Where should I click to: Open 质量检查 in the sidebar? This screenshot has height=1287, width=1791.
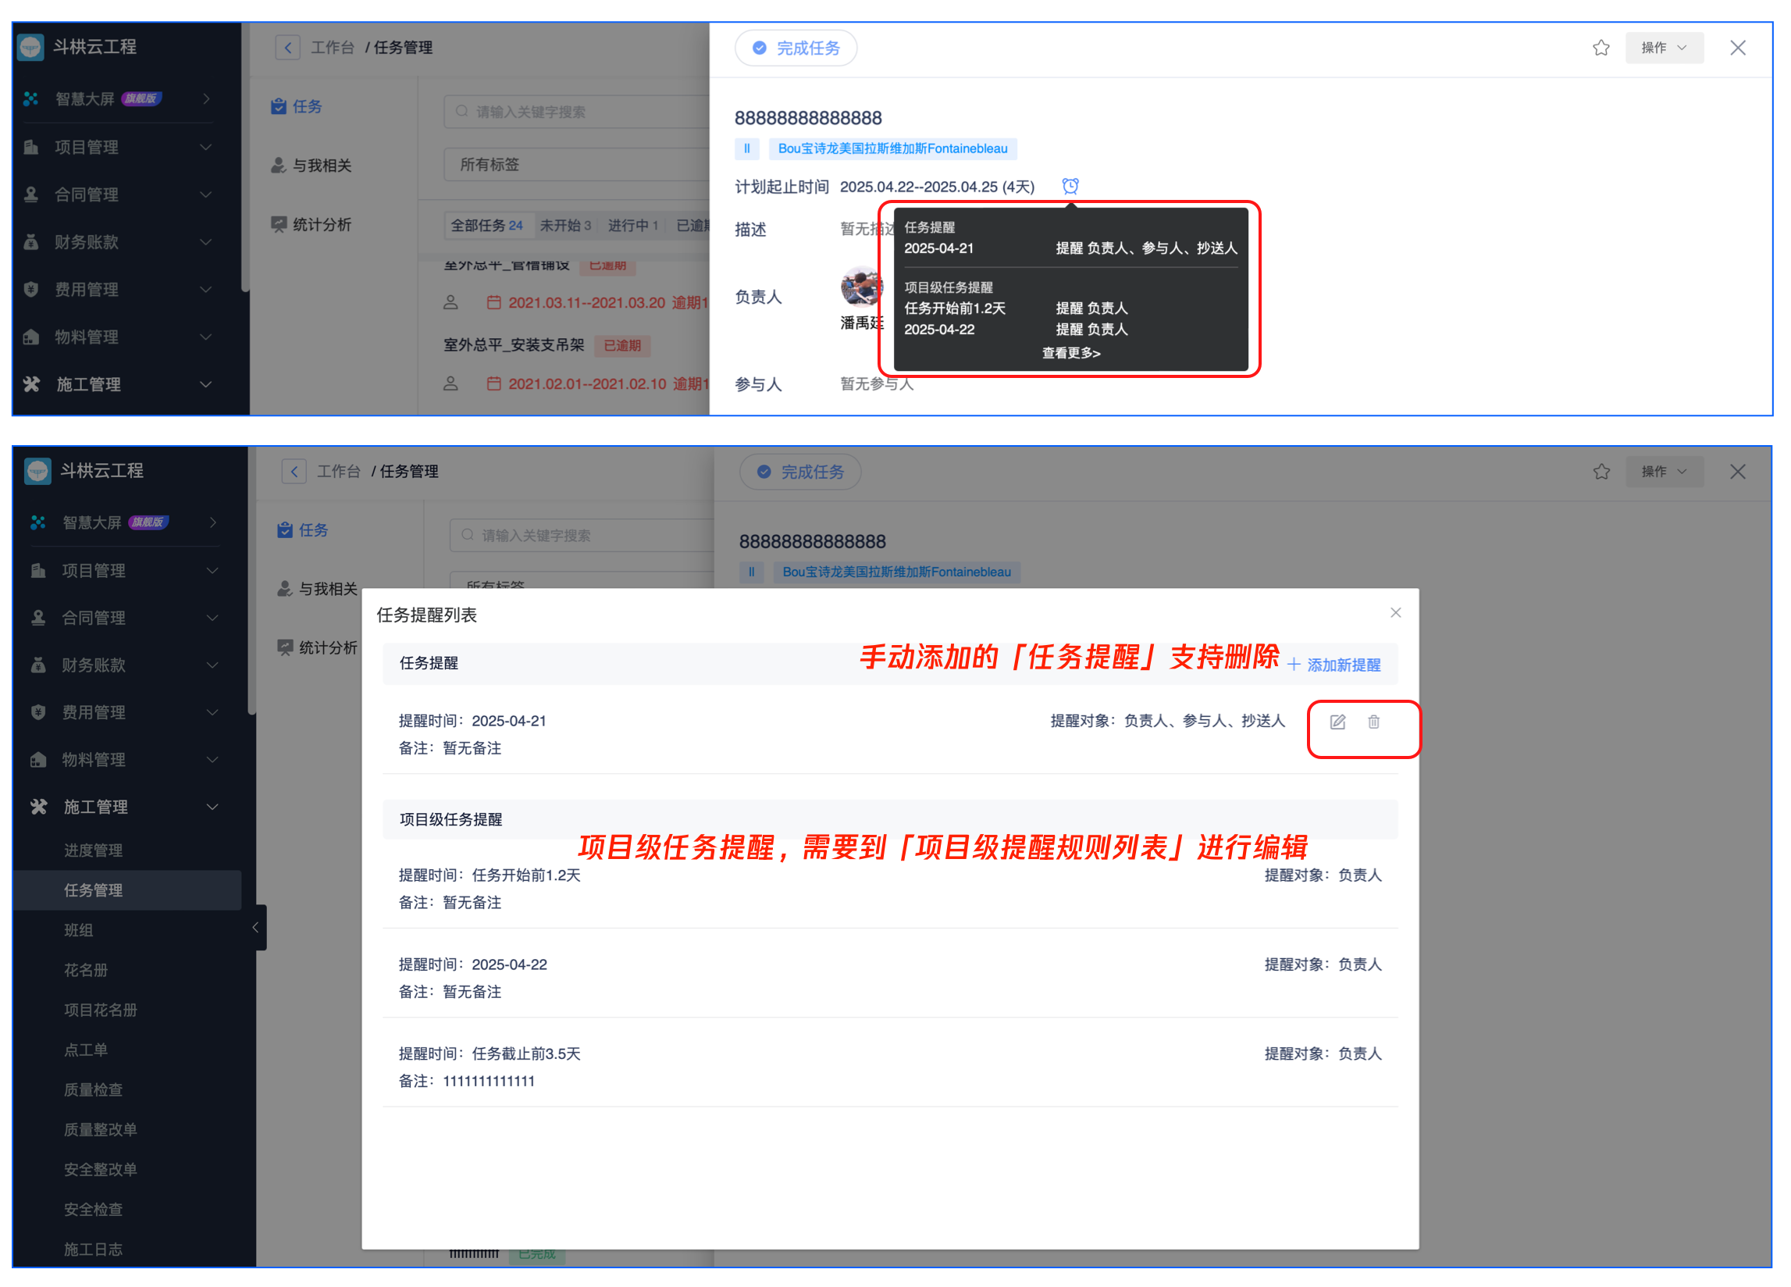(93, 1089)
